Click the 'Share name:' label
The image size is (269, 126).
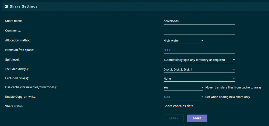[x=14, y=21]
